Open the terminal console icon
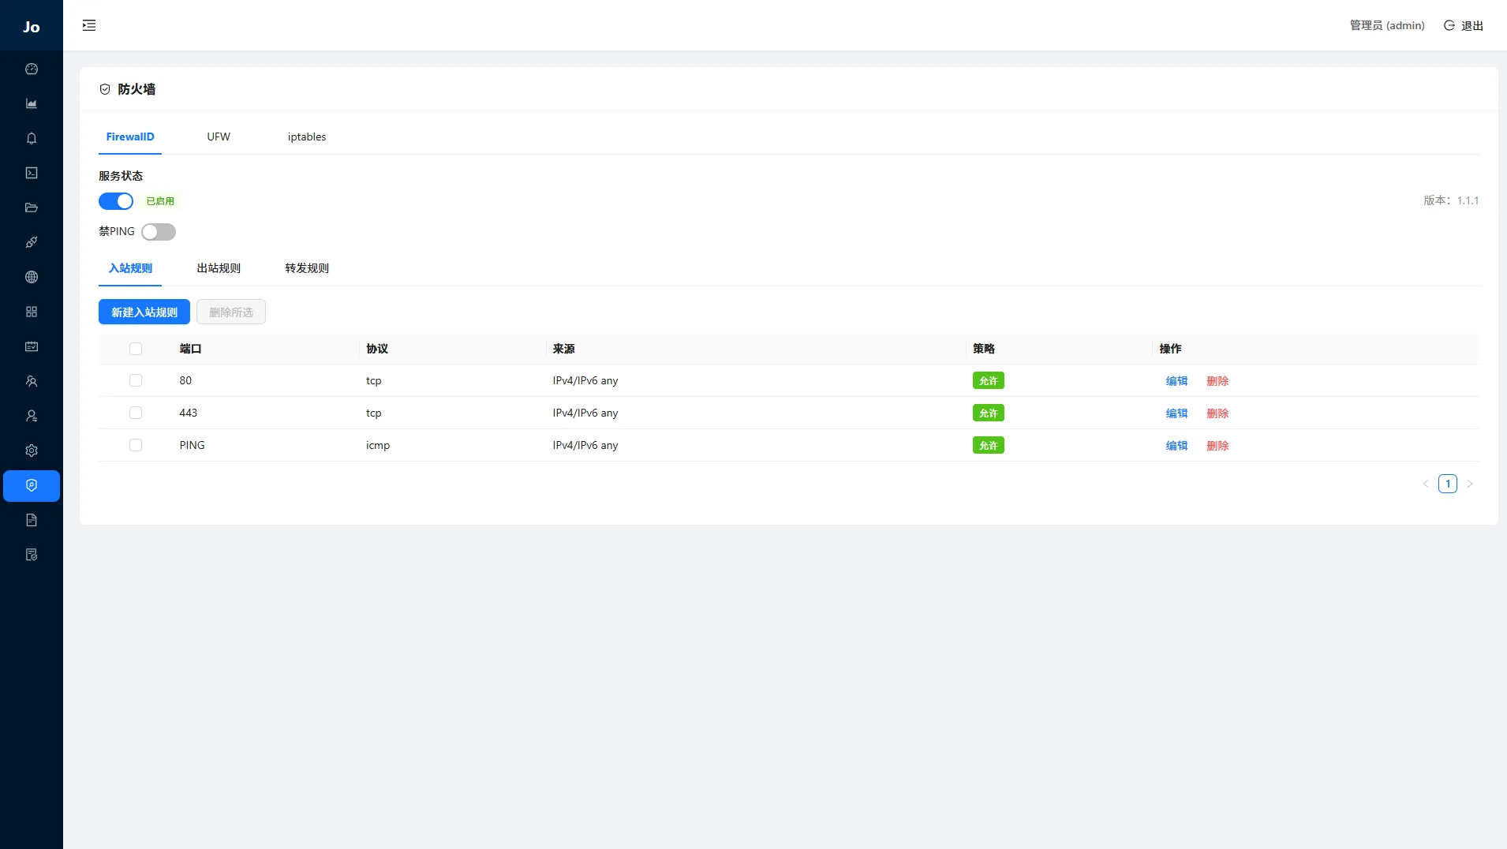1507x849 pixels. [32, 174]
